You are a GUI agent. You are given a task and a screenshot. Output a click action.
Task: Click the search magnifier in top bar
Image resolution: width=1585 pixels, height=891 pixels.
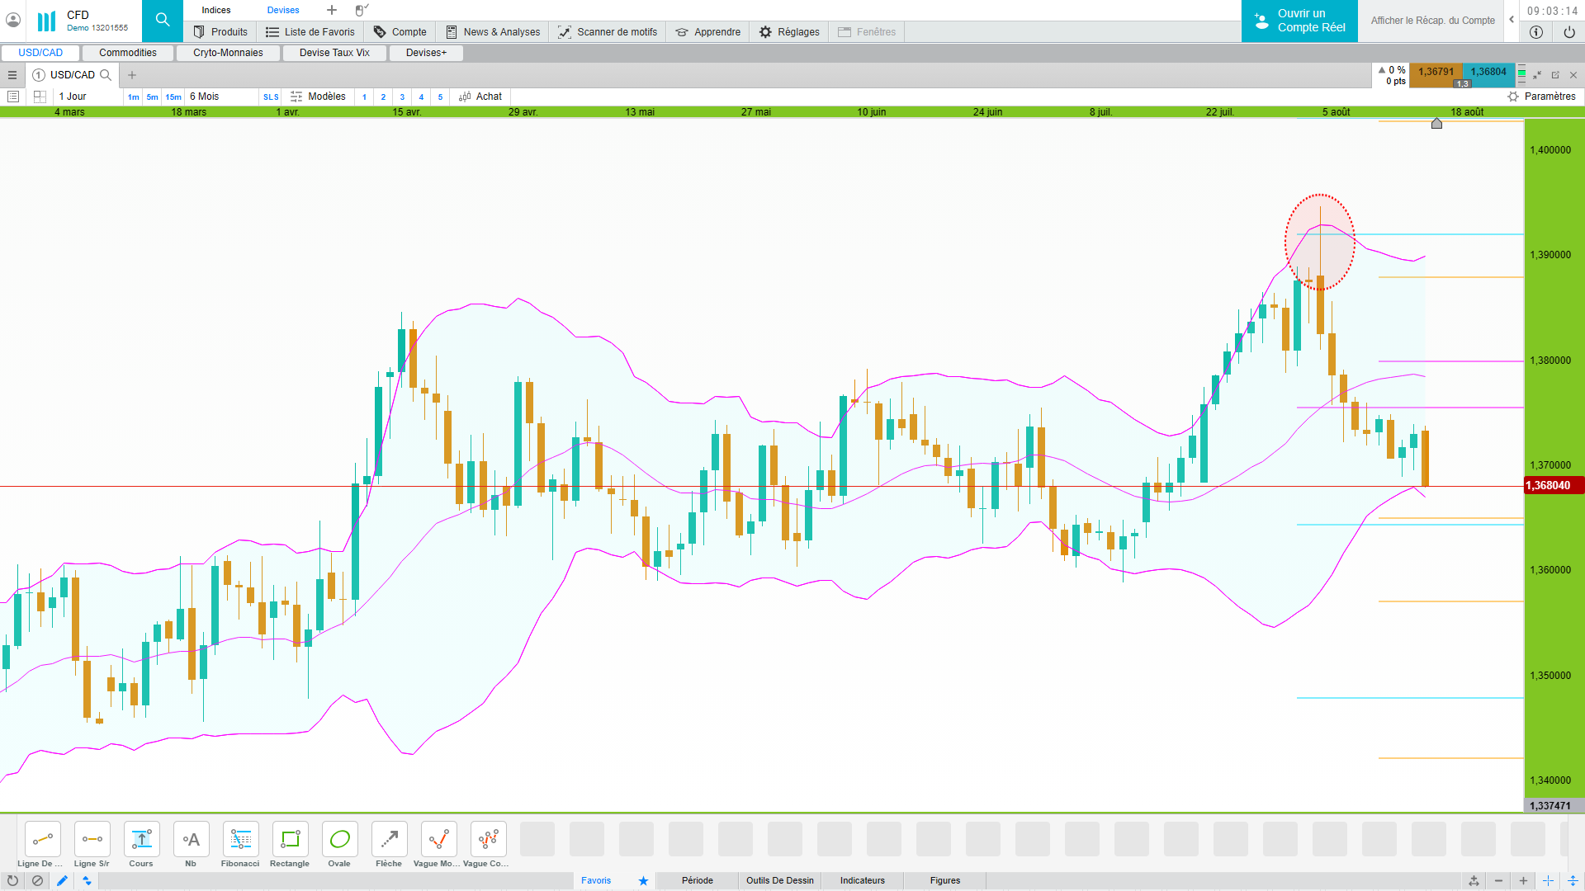[163, 20]
